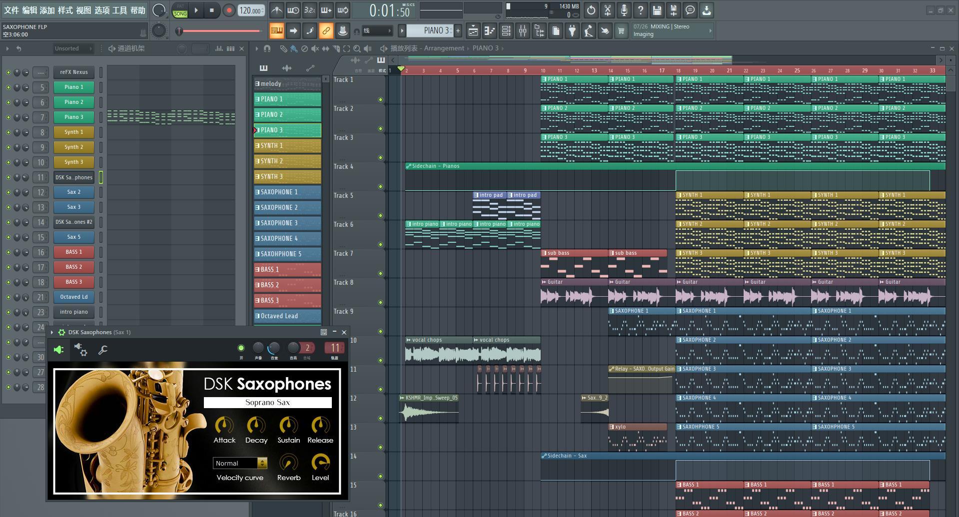Click the undo history icon
Screen dimensions: 959x517
coord(591,10)
